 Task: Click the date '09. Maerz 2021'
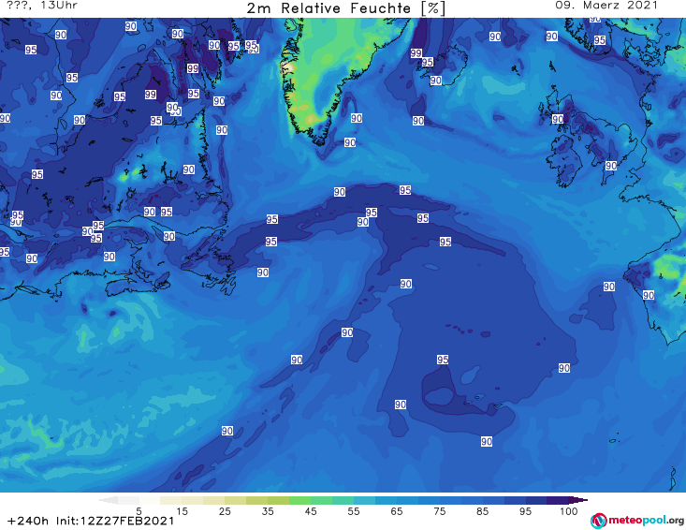[x=606, y=6]
